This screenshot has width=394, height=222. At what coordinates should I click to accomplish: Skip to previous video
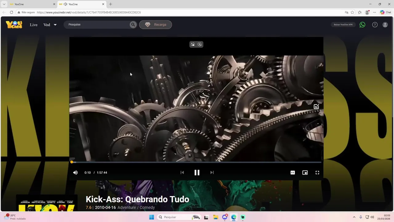point(182,173)
